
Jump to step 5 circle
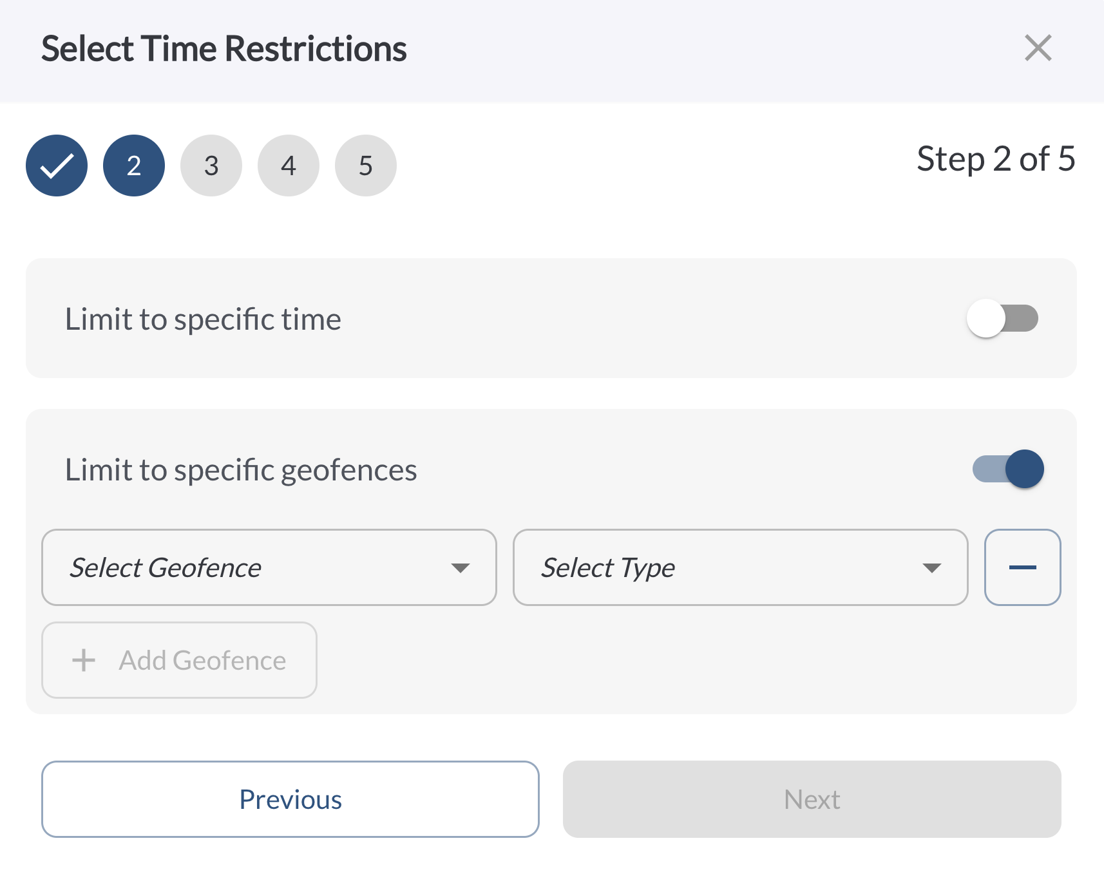tap(366, 166)
